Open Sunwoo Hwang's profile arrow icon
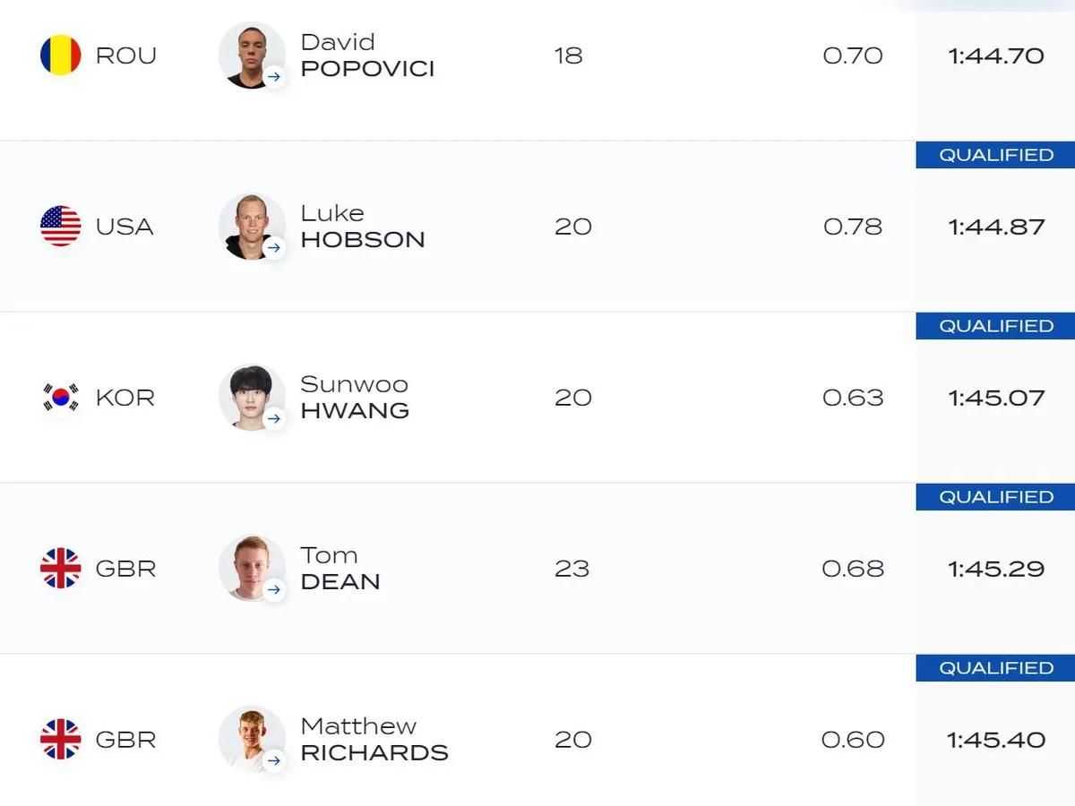Viewport: 1075px width, 806px height. click(x=274, y=419)
